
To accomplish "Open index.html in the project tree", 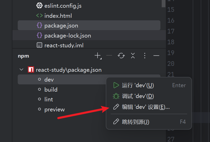I will click(58, 16).
